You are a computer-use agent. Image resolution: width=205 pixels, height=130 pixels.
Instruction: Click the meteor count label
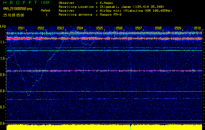point(45,11)
